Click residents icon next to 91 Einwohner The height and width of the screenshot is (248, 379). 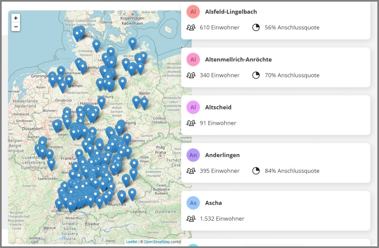point(191,123)
